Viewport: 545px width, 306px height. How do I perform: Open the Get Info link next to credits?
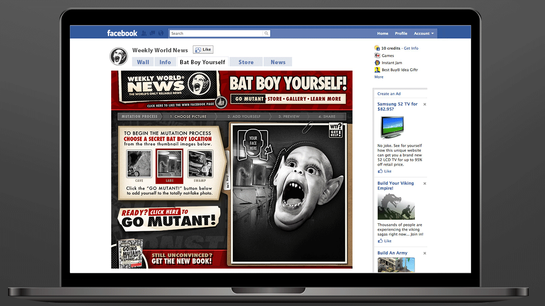click(x=411, y=48)
